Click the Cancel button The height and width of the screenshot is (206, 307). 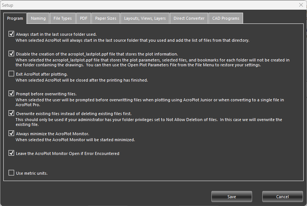(282, 197)
